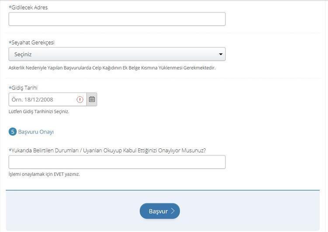328x232 pixels.
Task: Click the Lütfen Gidiş Tarihinizi Seçiniz message
Action: [39, 112]
